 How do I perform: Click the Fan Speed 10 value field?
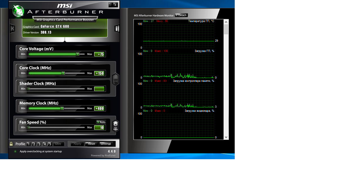tap(99, 128)
